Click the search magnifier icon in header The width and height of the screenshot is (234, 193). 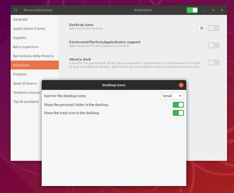[x=16, y=10]
